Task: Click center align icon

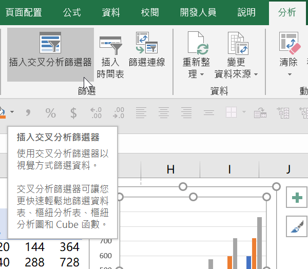Action: (x=164, y=113)
